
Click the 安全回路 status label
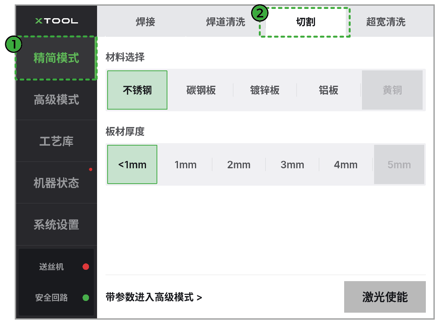click(x=51, y=298)
